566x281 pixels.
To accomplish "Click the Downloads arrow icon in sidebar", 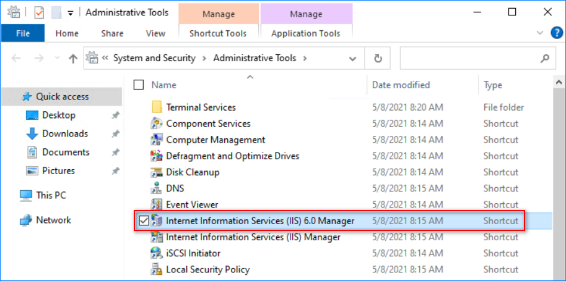I will pyautogui.click(x=32, y=134).
